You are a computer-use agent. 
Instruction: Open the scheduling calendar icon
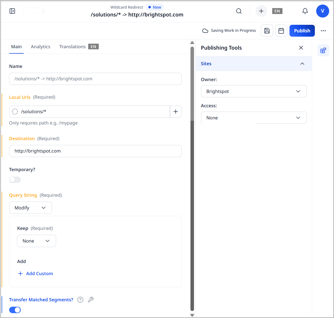coord(281,31)
